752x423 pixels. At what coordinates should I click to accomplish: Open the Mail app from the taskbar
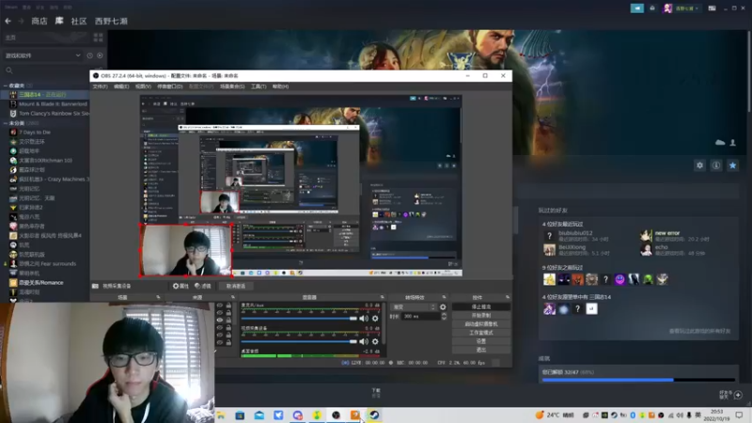[x=259, y=415]
